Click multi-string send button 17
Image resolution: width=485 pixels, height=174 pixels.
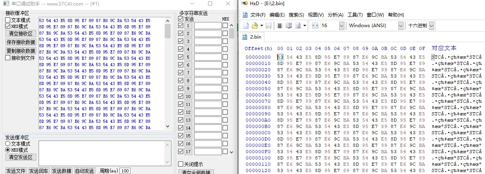click(x=188, y=152)
